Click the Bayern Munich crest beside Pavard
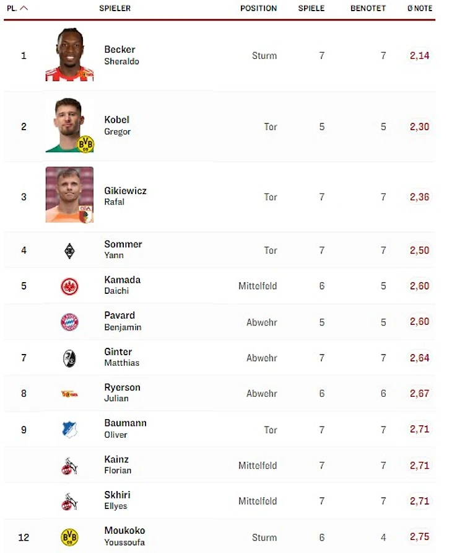The image size is (452, 553). coord(69,322)
